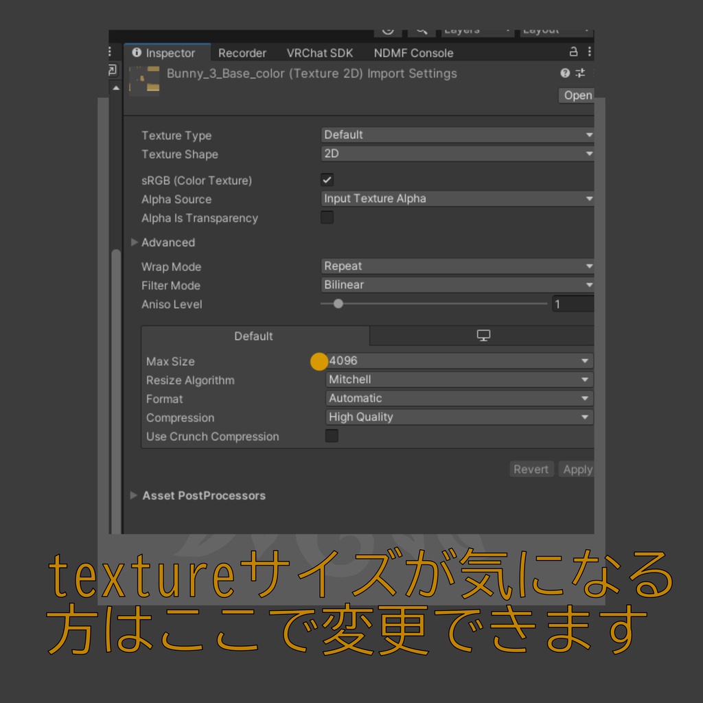Open the Texture Type dropdown
The height and width of the screenshot is (703, 703).
457,135
